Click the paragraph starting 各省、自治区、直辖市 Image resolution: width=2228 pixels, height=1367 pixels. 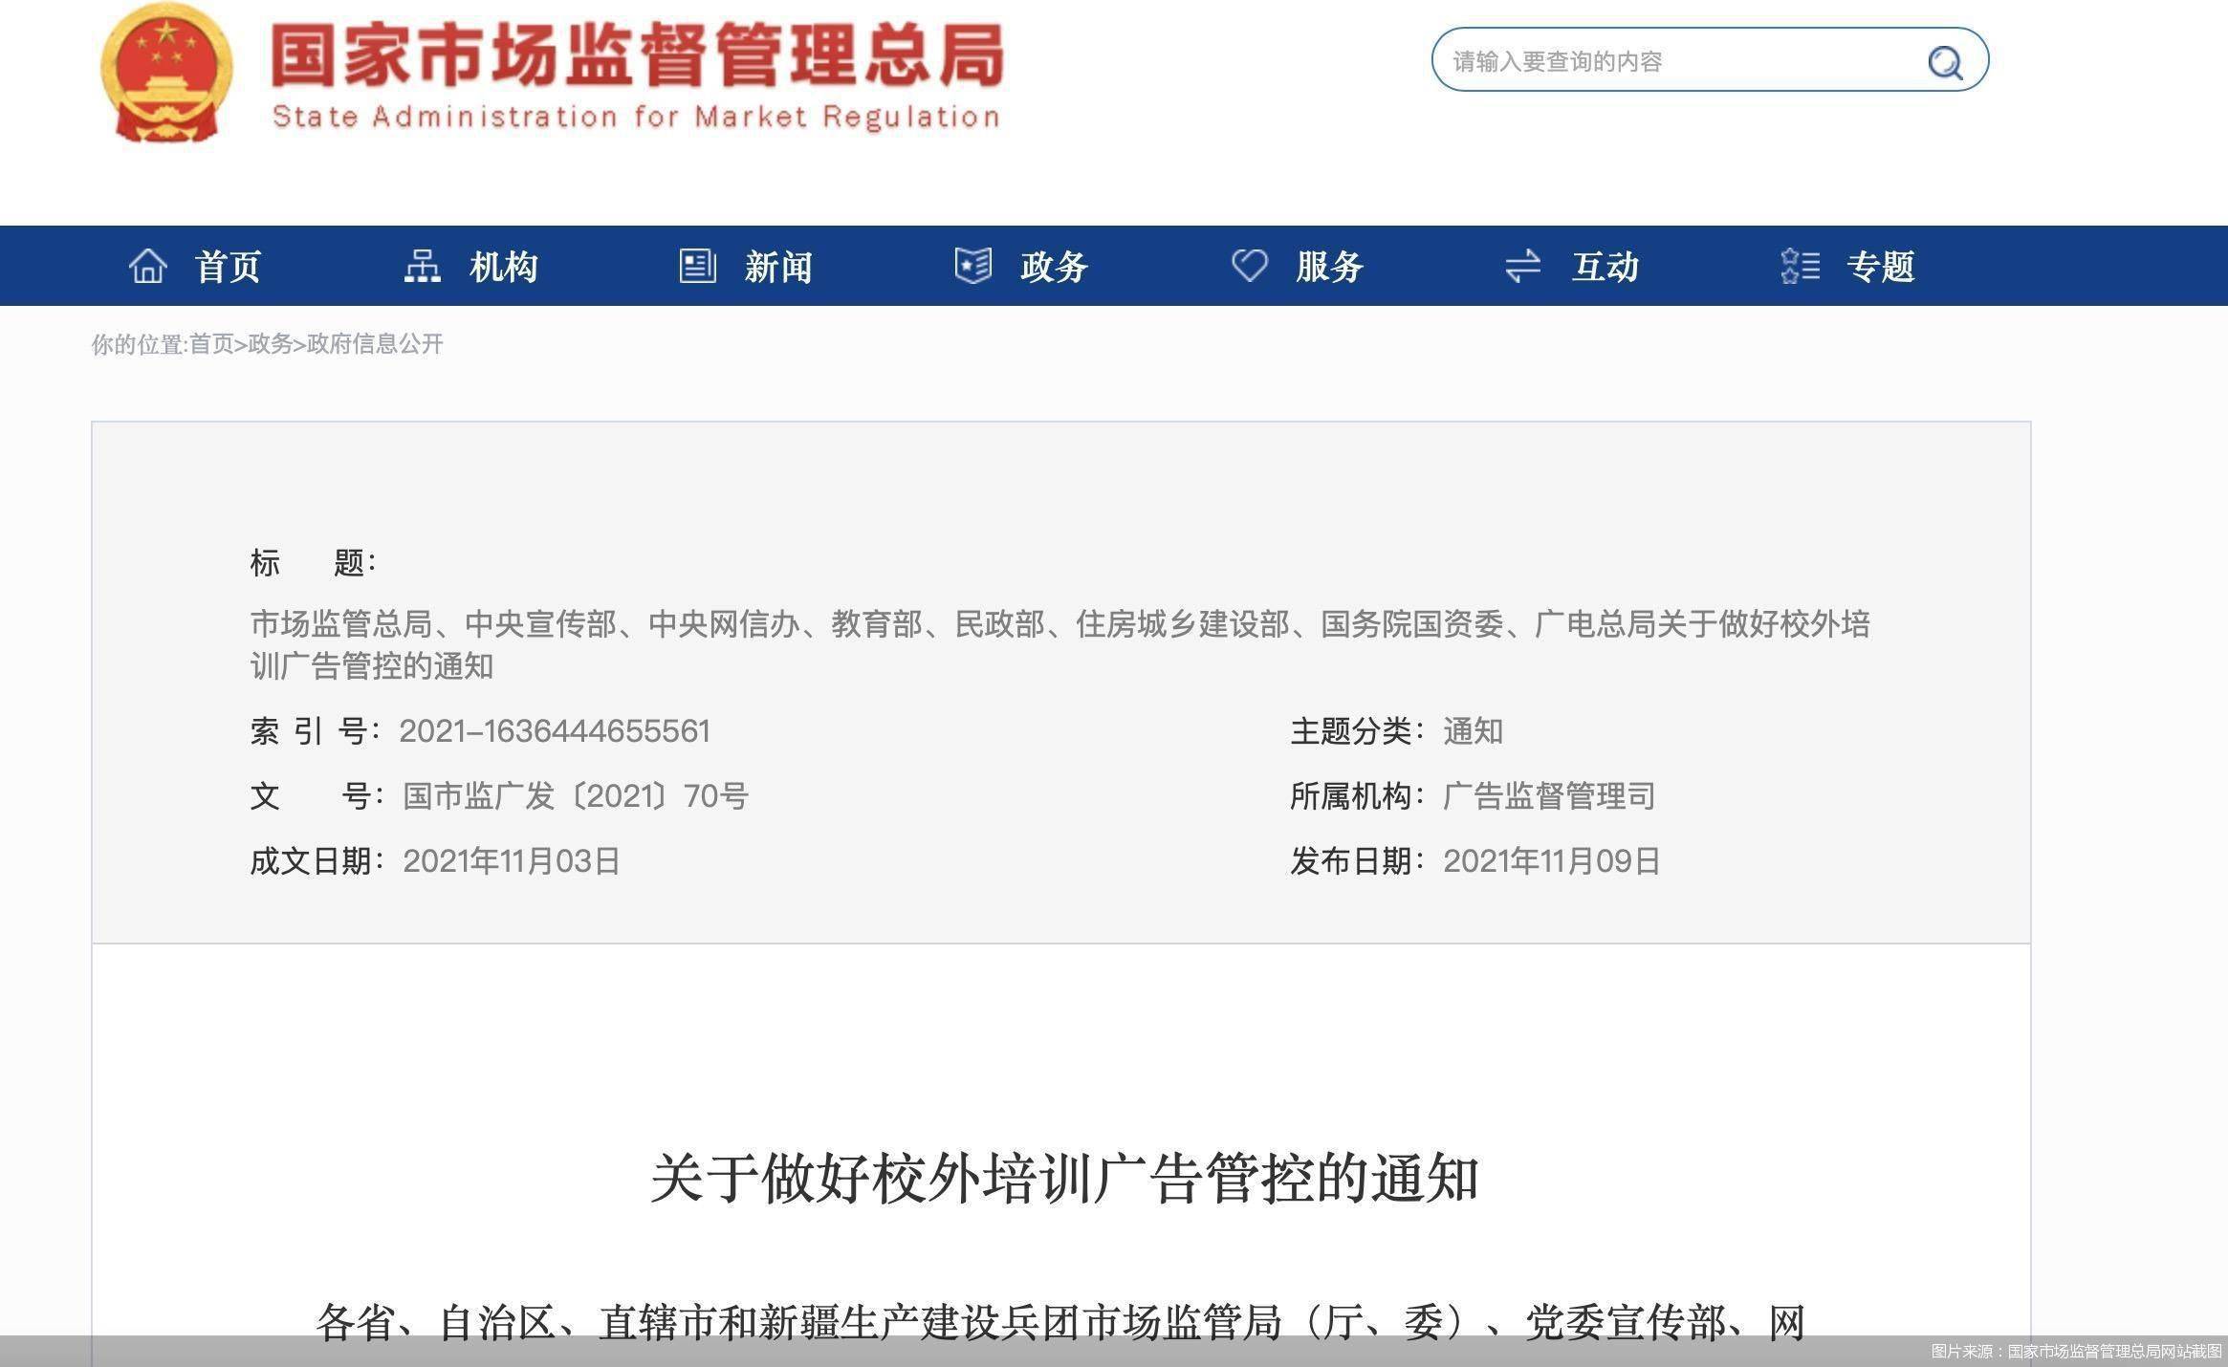coord(1060,1323)
